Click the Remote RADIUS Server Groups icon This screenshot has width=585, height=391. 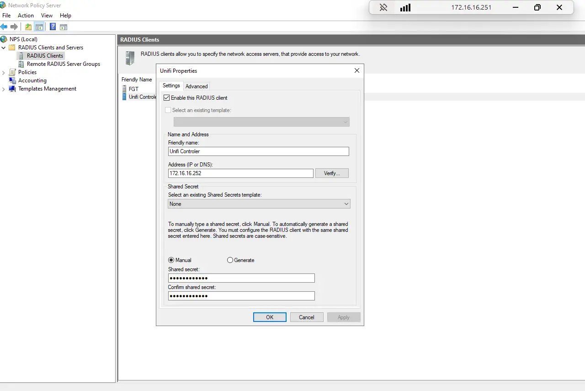(21, 64)
